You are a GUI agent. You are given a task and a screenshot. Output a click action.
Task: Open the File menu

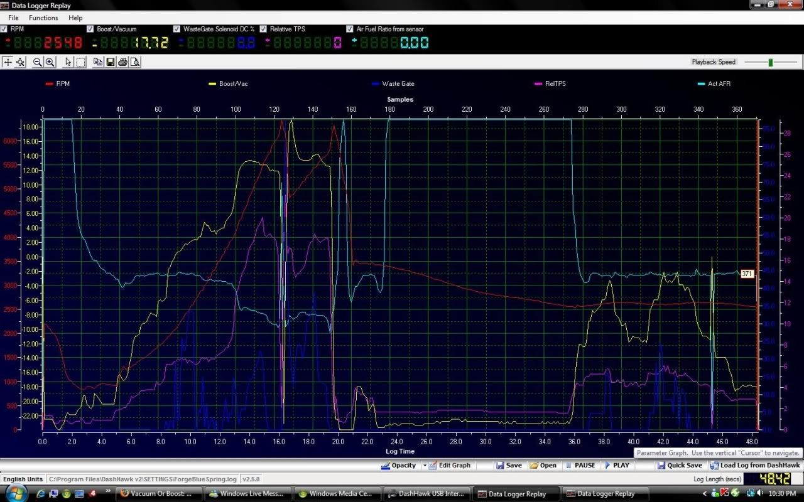[13, 18]
